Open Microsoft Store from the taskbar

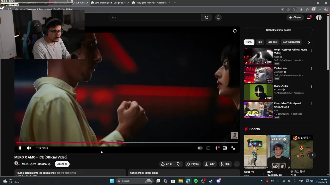[x=173, y=181]
